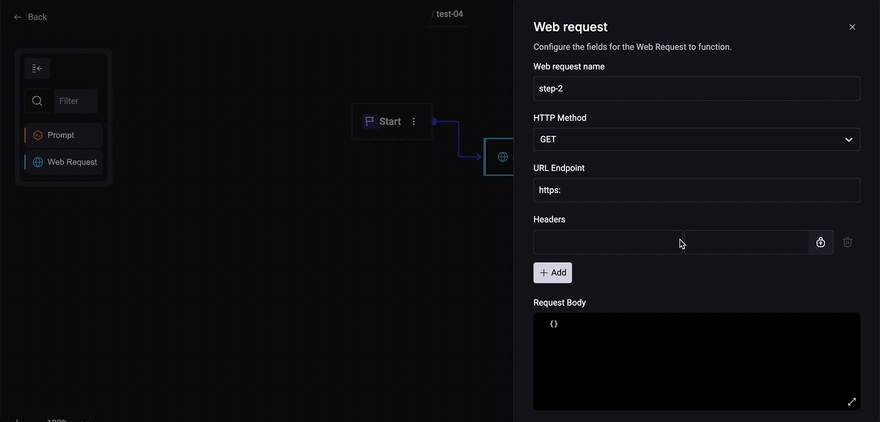Delete the header row with trash icon

coord(848,242)
